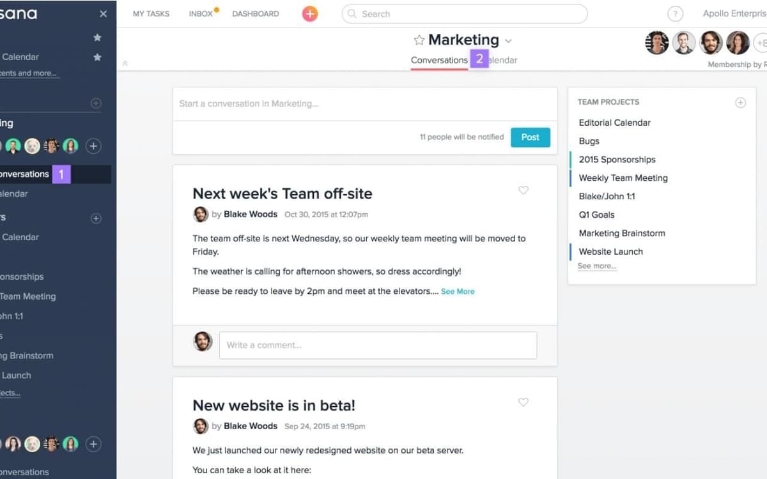Star the Marketing team as favorite
The height and width of the screenshot is (479, 767).
pos(419,40)
